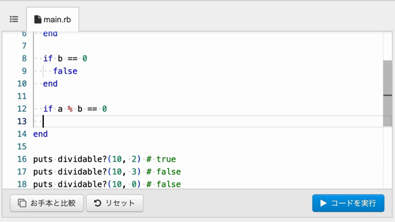Click the お手本と比較 compare button
The width and height of the screenshot is (395, 222).
[47, 203]
